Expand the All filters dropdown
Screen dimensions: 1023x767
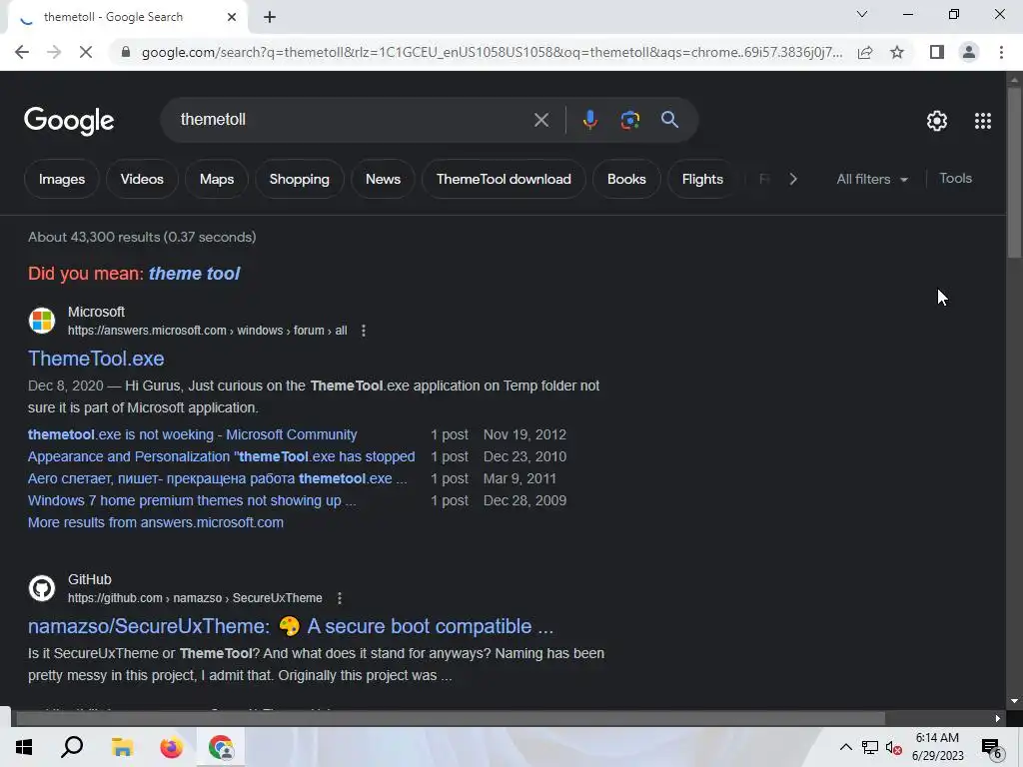[x=872, y=179]
